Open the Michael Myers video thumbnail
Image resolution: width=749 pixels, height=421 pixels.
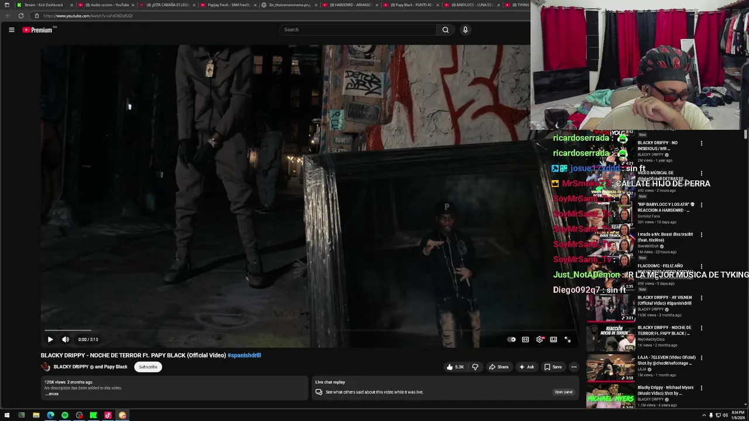pyautogui.click(x=611, y=398)
